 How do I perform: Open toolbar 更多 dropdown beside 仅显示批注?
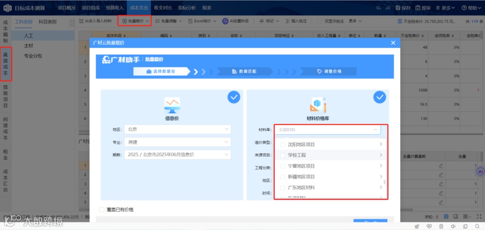[355, 21]
